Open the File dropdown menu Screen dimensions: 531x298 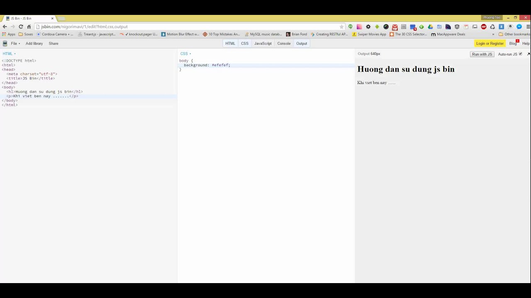(15, 43)
